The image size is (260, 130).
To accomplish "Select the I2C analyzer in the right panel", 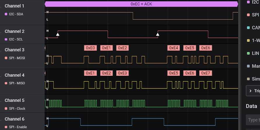I will pos(253,2).
